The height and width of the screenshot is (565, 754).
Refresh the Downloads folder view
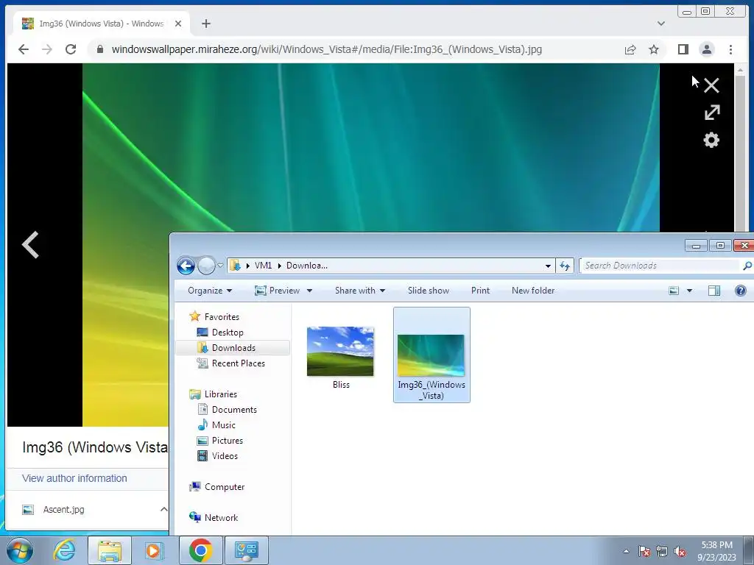tap(565, 266)
